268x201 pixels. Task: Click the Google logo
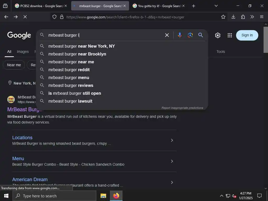(x=19, y=35)
